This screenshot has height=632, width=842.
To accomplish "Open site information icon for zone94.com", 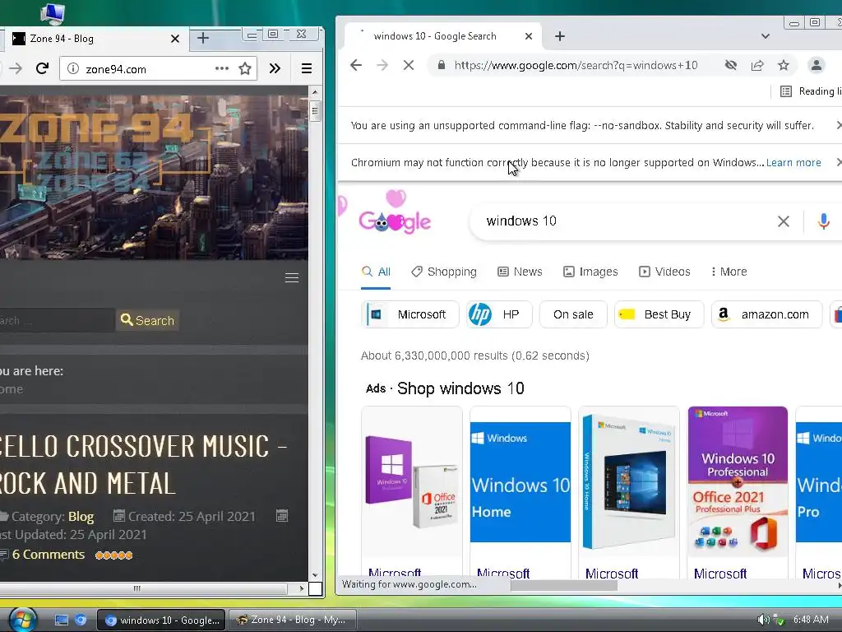I will click(73, 69).
